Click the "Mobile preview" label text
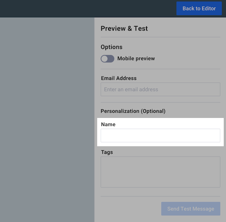The image size is (226, 222). 136,59
